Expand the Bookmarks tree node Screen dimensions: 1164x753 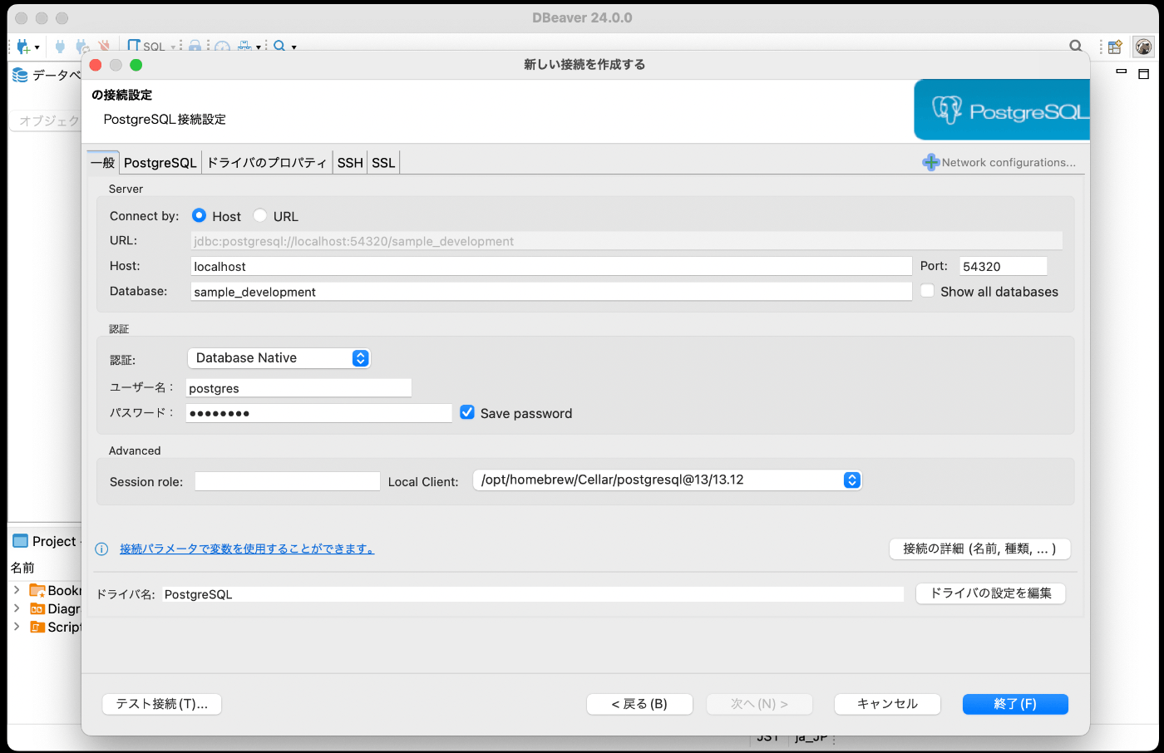click(17, 590)
